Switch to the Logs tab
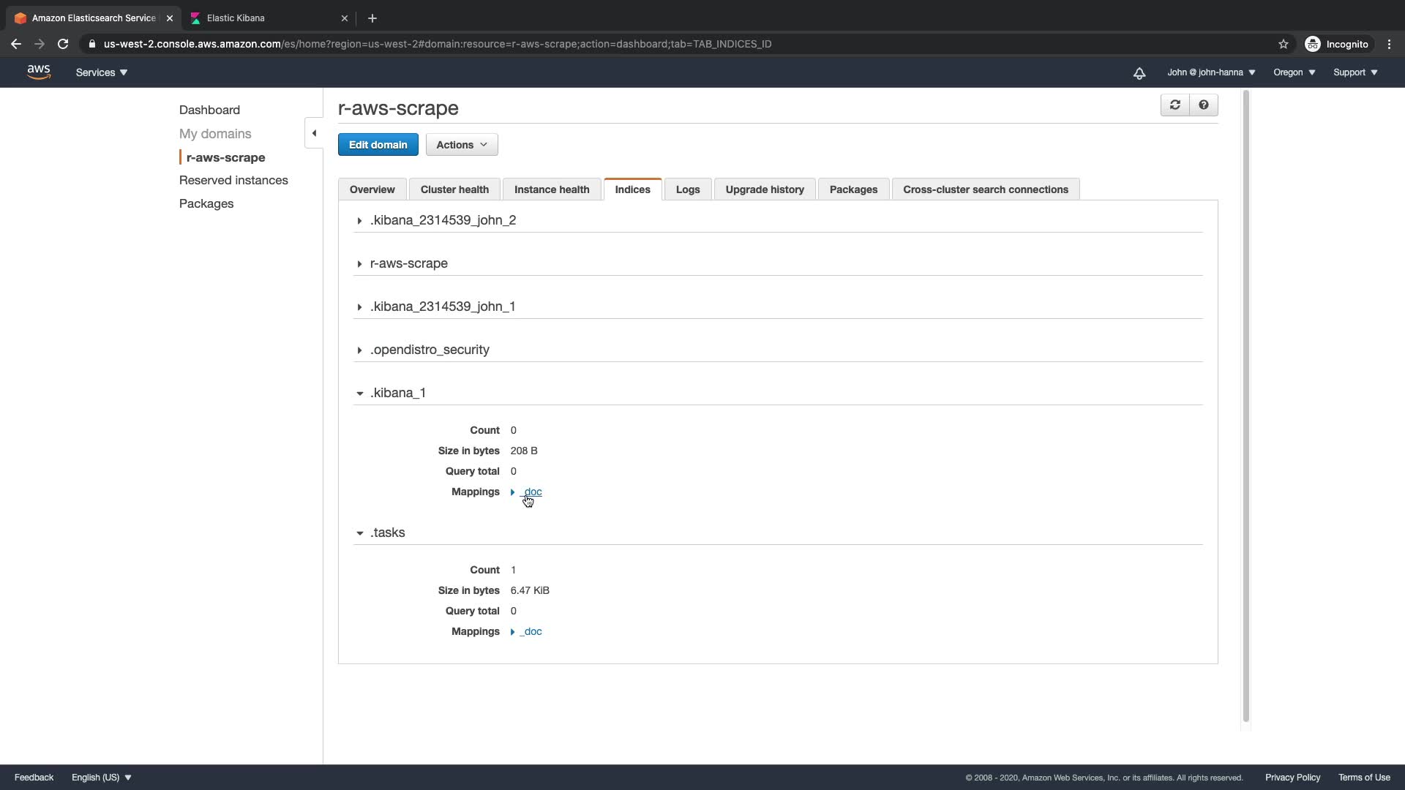The width and height of the screenshot is (1405, 790). click(x=687, y=189)
